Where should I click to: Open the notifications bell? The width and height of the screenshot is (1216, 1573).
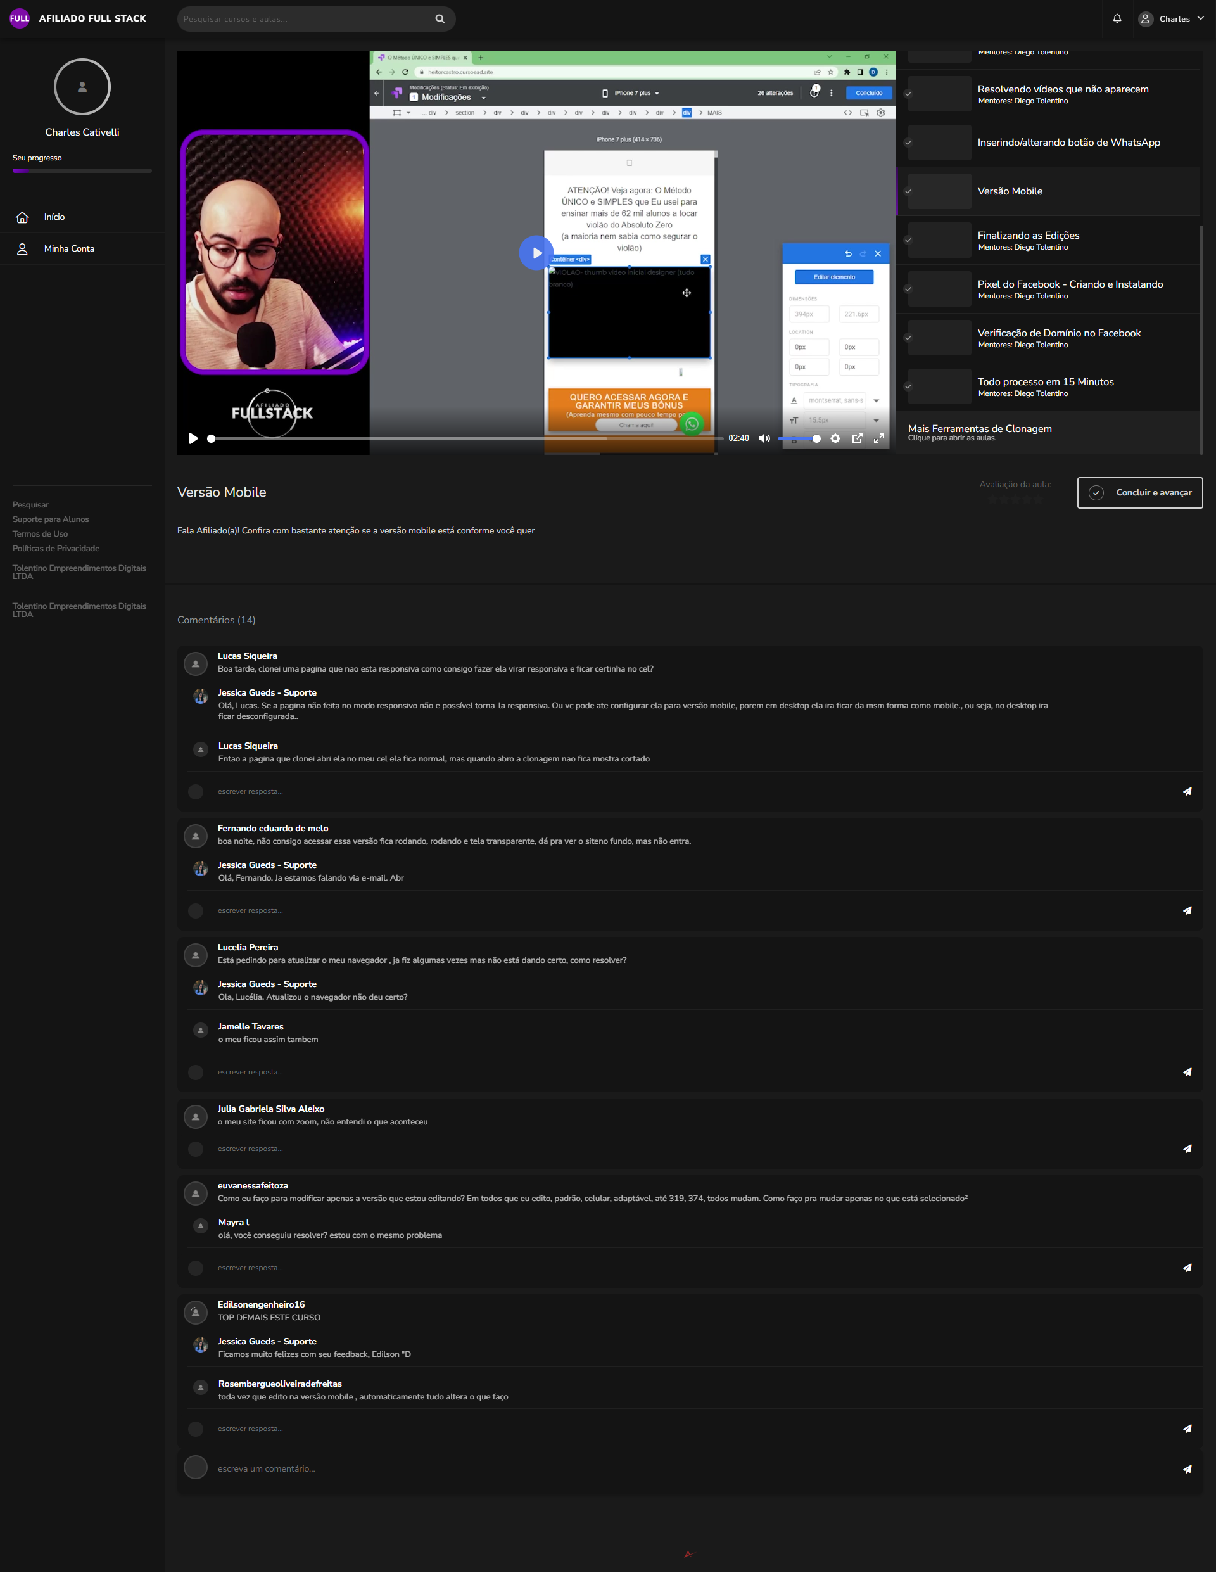coord(1117,19)
